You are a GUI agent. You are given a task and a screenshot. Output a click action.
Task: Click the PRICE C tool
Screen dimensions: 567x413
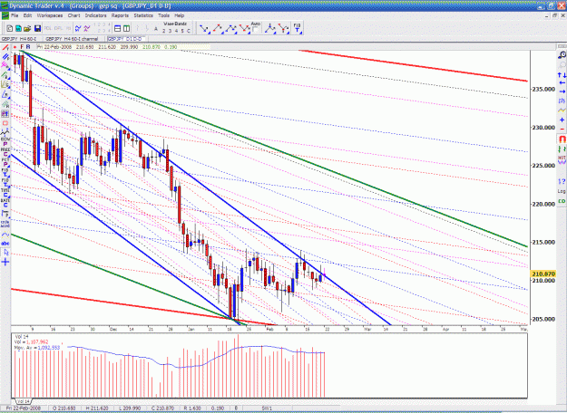tap(5, 152)
